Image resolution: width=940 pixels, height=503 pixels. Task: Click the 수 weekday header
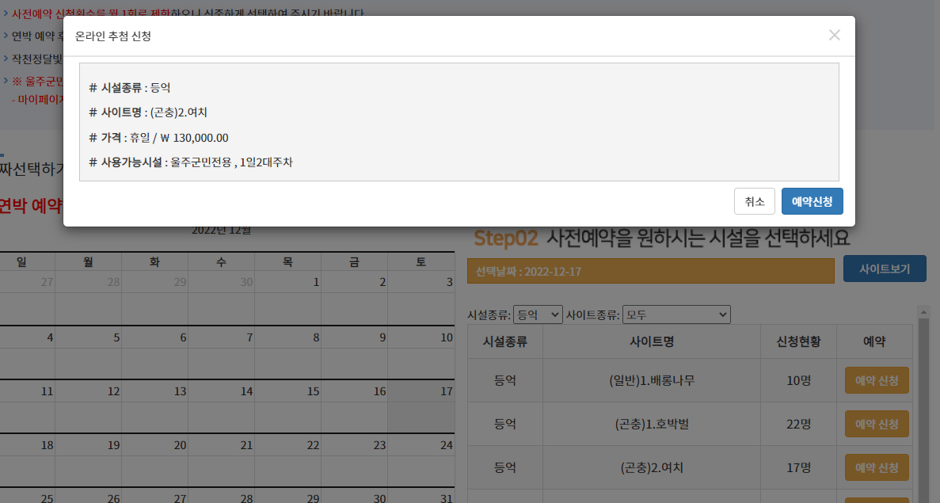pyautogui.click(x=221, y=261)
